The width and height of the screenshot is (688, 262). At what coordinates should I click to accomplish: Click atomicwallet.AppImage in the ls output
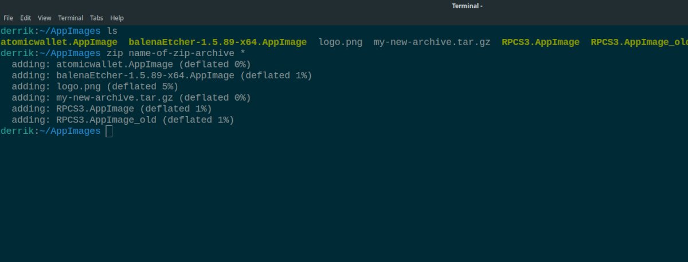click(59, 42)
